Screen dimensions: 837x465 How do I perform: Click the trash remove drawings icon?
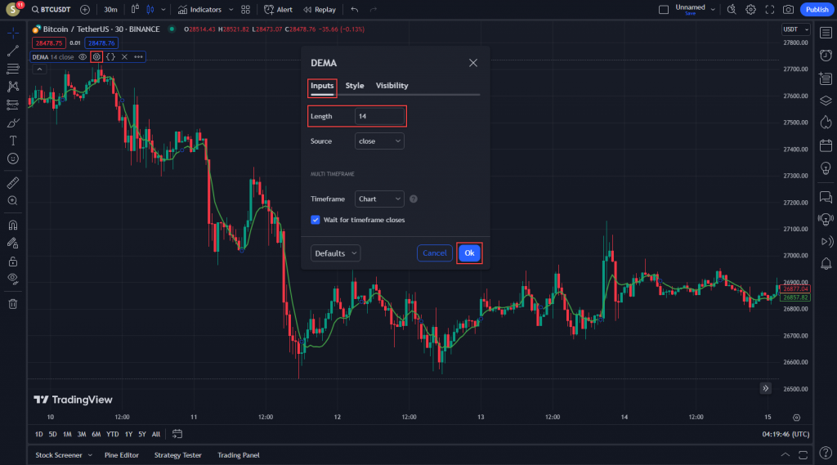(x=13, y=304)
